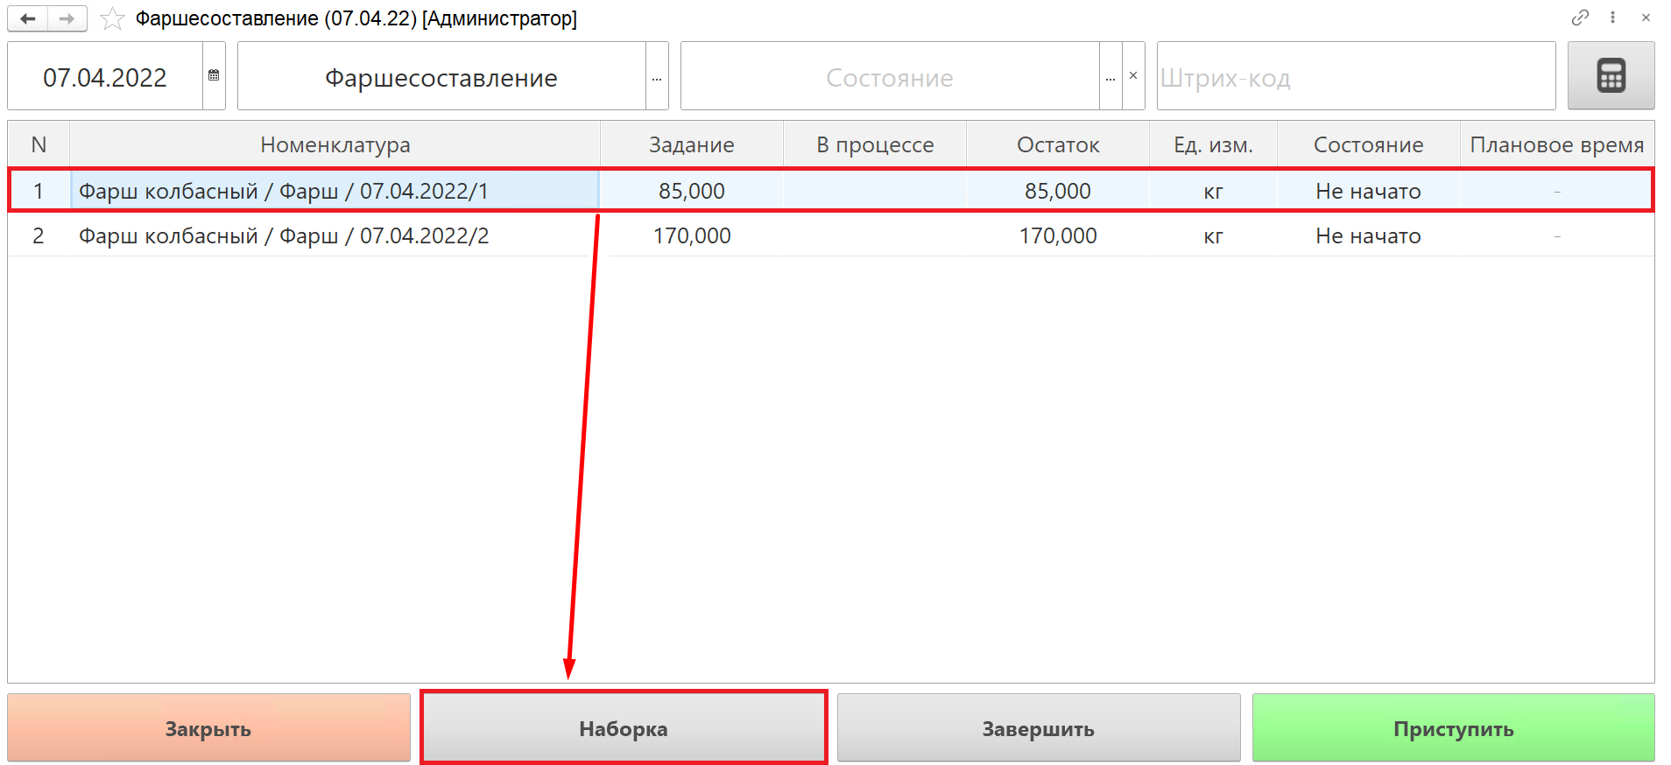Select row Фарш колбасный / Фарш / 07.04.2022/2

point(831,235)
